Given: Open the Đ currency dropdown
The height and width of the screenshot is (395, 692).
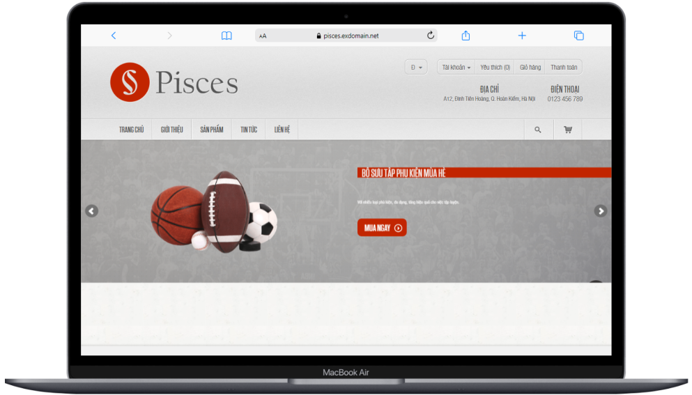Looking at the screenshot, I should pos(416,67).
